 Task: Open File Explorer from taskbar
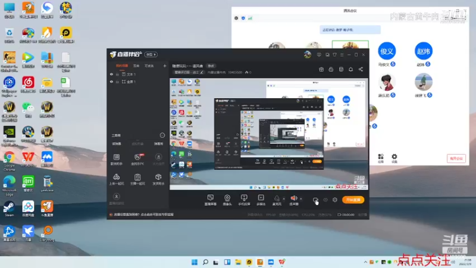(238, 262)
